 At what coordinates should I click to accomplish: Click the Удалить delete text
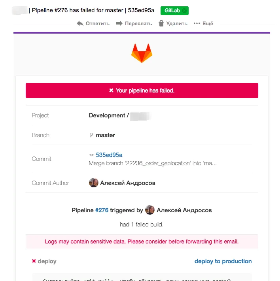coord(177,24)
